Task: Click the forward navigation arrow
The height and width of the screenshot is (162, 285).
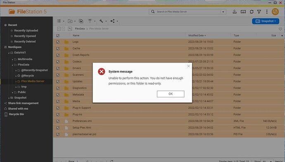Action: pyautogui.click(x=63, y=29)
